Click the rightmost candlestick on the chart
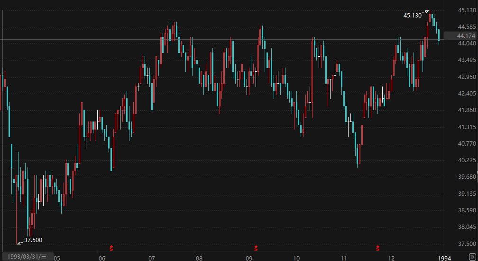Image resolution: width=478 pixels, height=261 pixels. click(439, 35)
